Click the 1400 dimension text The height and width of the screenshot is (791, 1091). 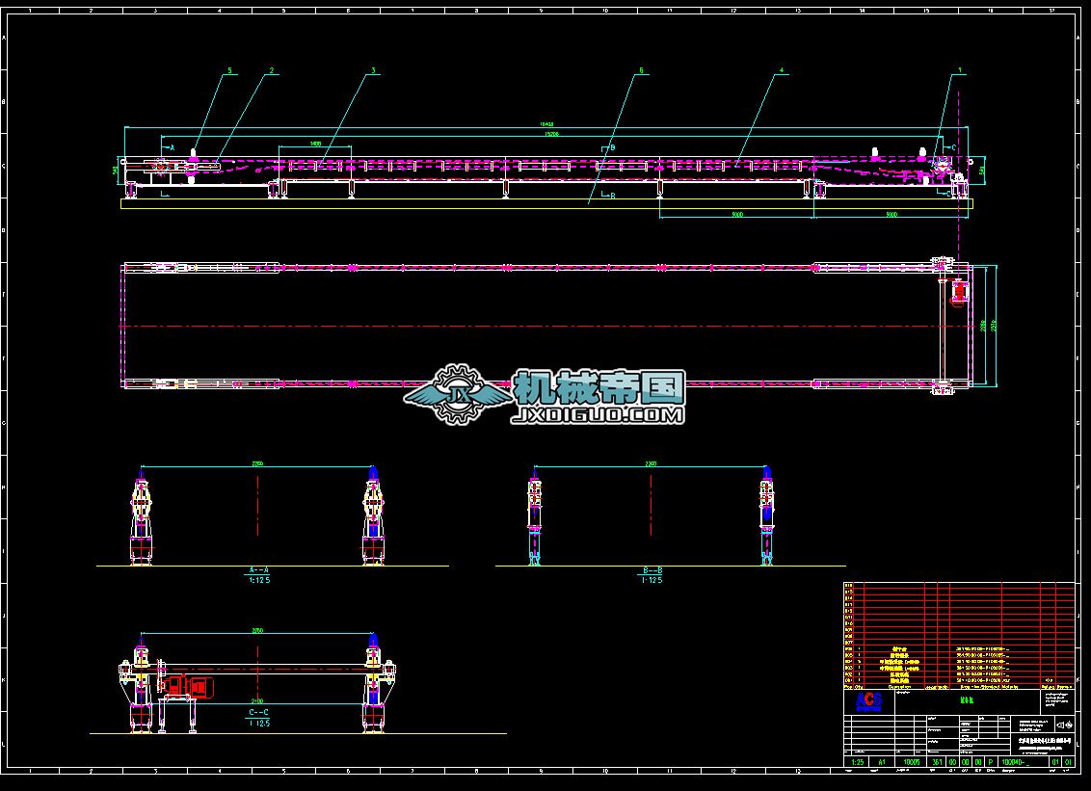point(316,144)
